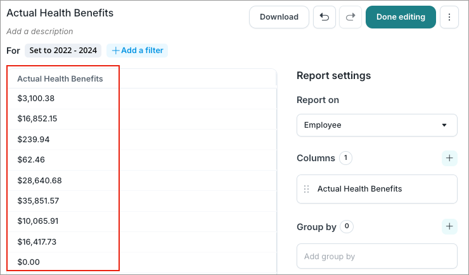
Task: Click the Add group by input field
Action: [377, 257]
